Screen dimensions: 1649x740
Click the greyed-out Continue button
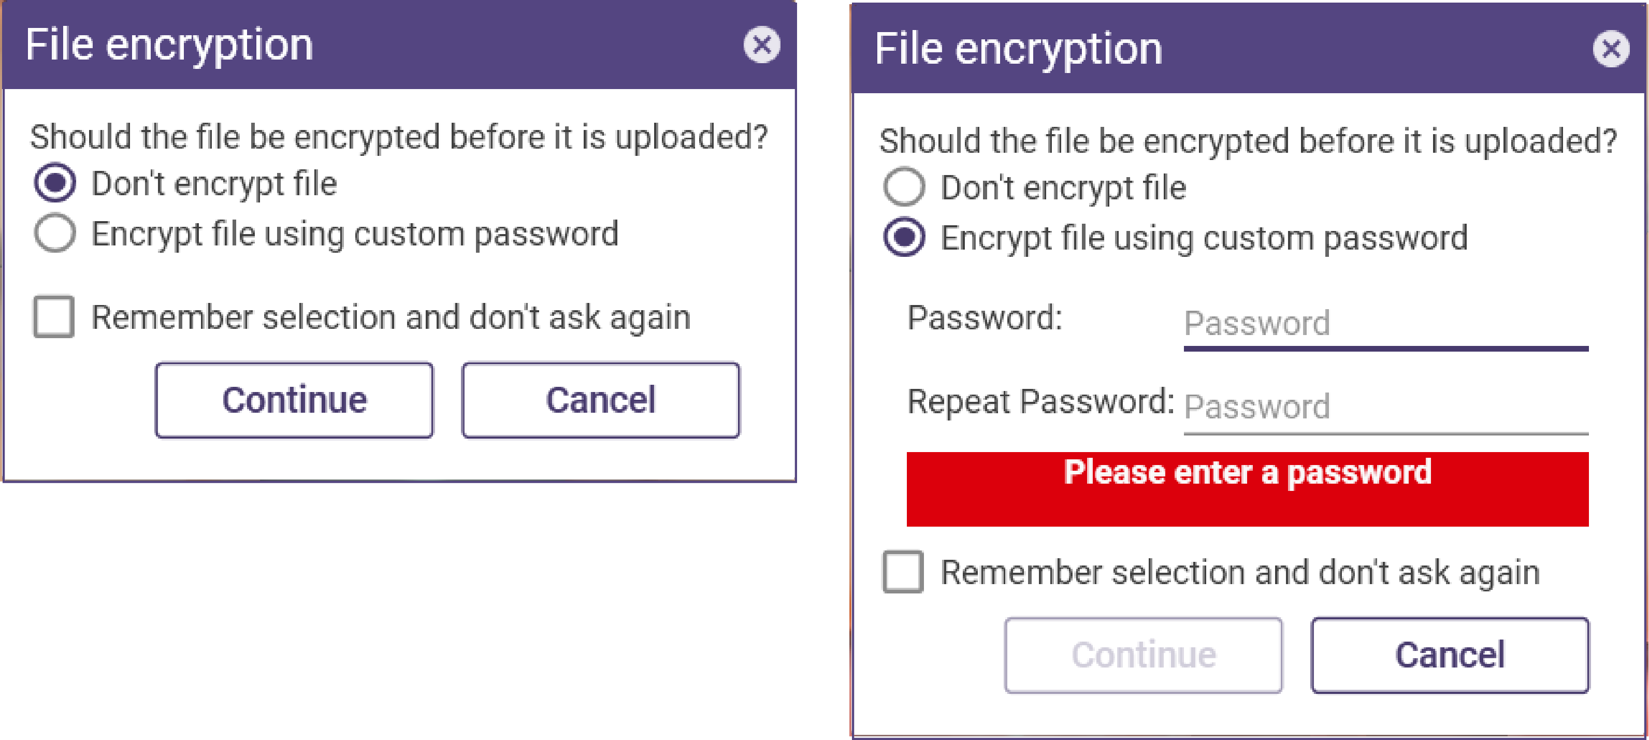click(x=1144, y=655)
